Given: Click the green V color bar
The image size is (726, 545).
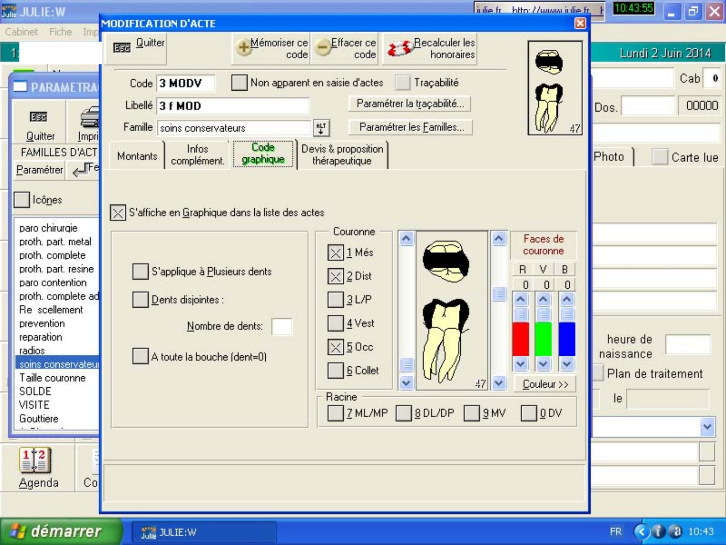Looking at the screenshot, I should pyautogui.click(x=543, y=339).
